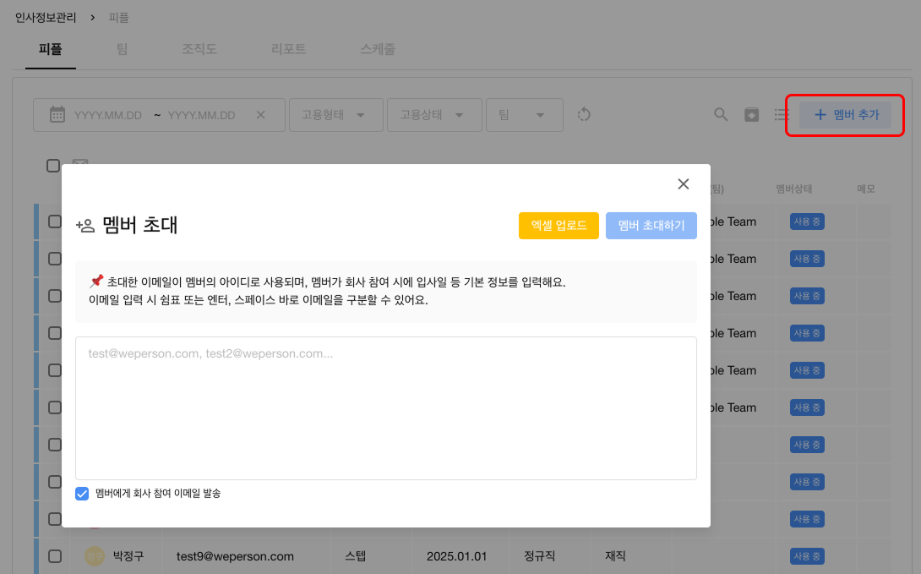
Task: Switch to the 피플 tab
Action: (51, 49)
